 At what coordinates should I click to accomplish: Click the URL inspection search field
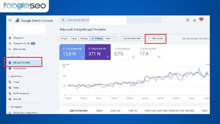click(x=111, y=20)
